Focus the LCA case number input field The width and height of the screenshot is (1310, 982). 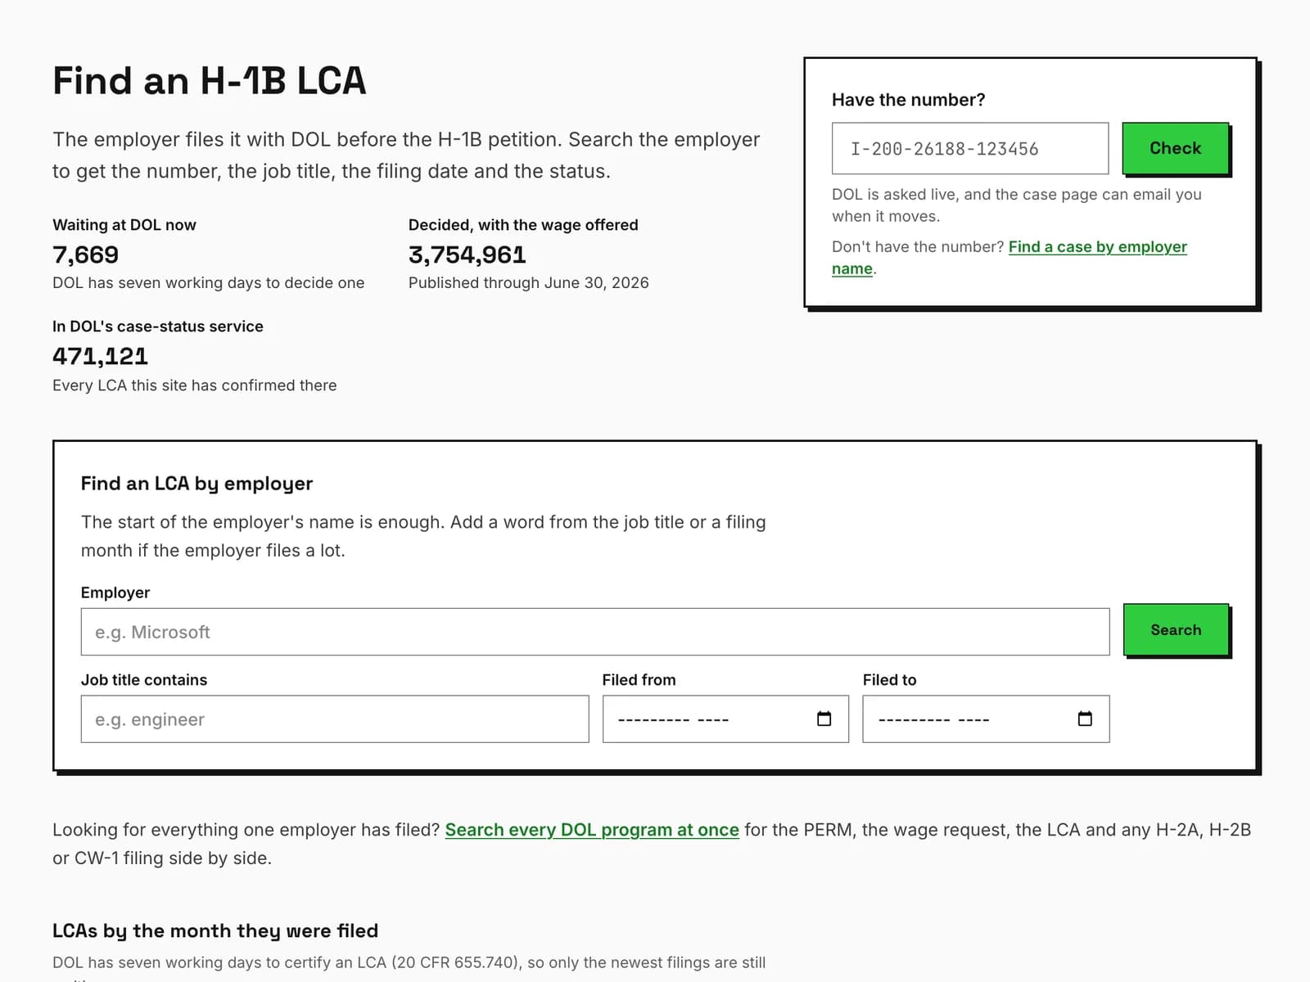click(970, 148)
